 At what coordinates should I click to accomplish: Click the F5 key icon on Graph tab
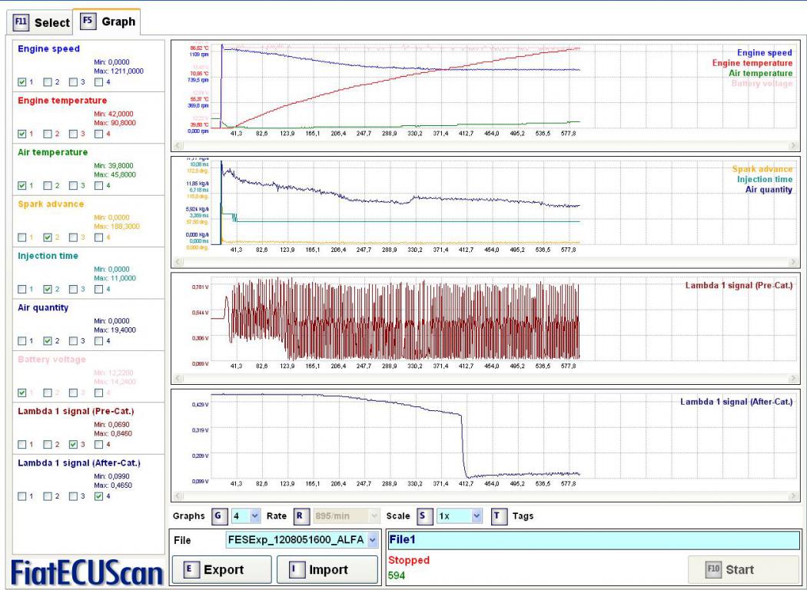click(x=88, y=22)
